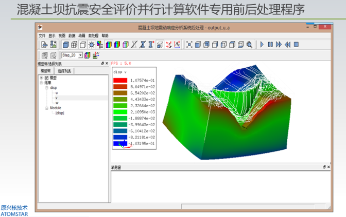346x217 pixels.
Task: Switch to the 模型树 tab
Action: [x=45, y=71]
